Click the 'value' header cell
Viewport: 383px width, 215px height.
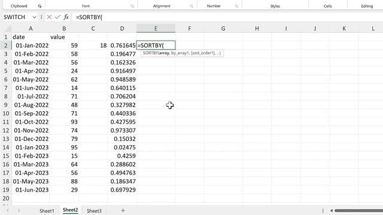64,37
